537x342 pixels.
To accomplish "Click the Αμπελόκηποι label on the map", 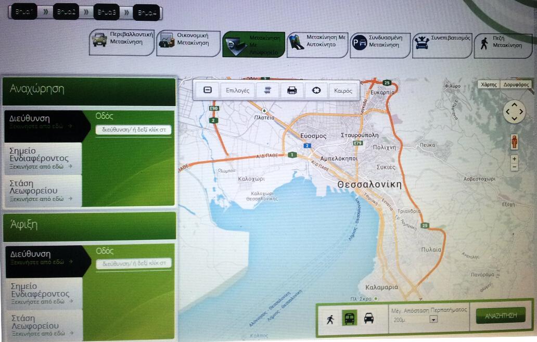I will pyautogui.click(x=339, y=159).
